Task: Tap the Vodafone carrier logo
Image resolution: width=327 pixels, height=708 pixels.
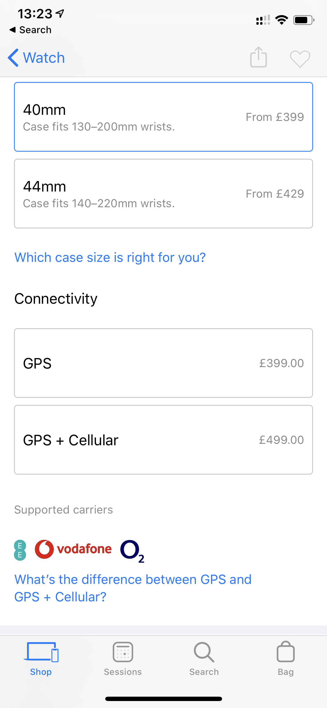Action: pyautogui.click(x=73, y=549)
